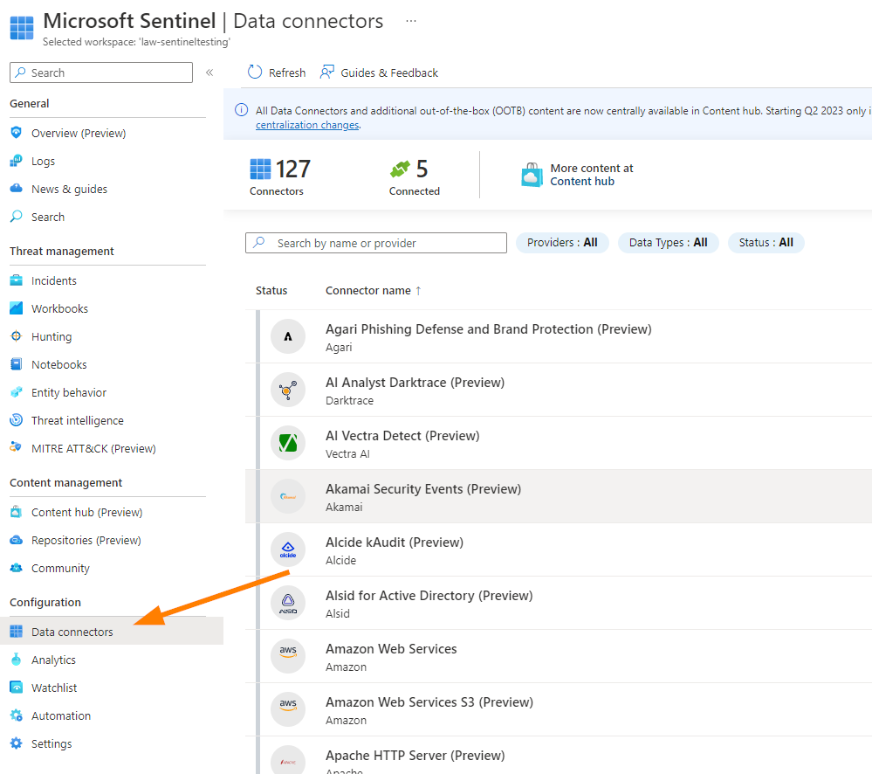The image size is (872, 774).
Task: Click the Refresh icon in the toolbar
Action: pyautogui.click(x=255, y=73)
